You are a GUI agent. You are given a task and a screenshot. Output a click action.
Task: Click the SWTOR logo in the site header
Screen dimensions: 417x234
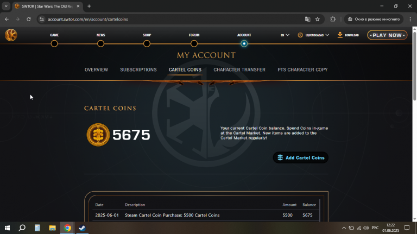click(11, 35)
